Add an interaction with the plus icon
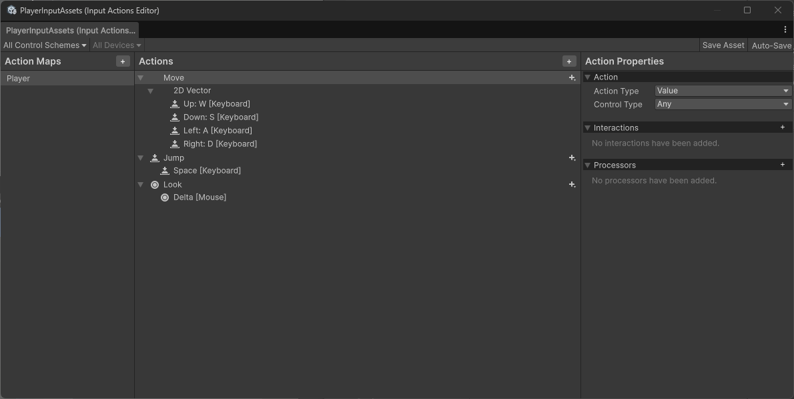The image size is (794, 399). (783, 127)
